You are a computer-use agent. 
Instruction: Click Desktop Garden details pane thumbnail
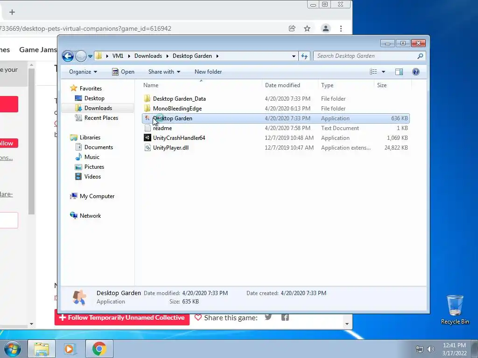click(79, 297)
